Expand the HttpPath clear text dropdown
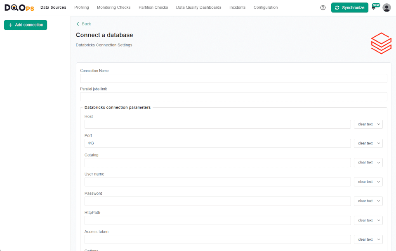The height and width of the screenshot is (251, 396). pyautogui.click(x=368, y=220)
